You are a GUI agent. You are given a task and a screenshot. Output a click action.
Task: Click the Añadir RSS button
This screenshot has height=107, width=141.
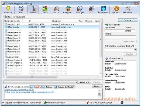(x=85, y=82)
